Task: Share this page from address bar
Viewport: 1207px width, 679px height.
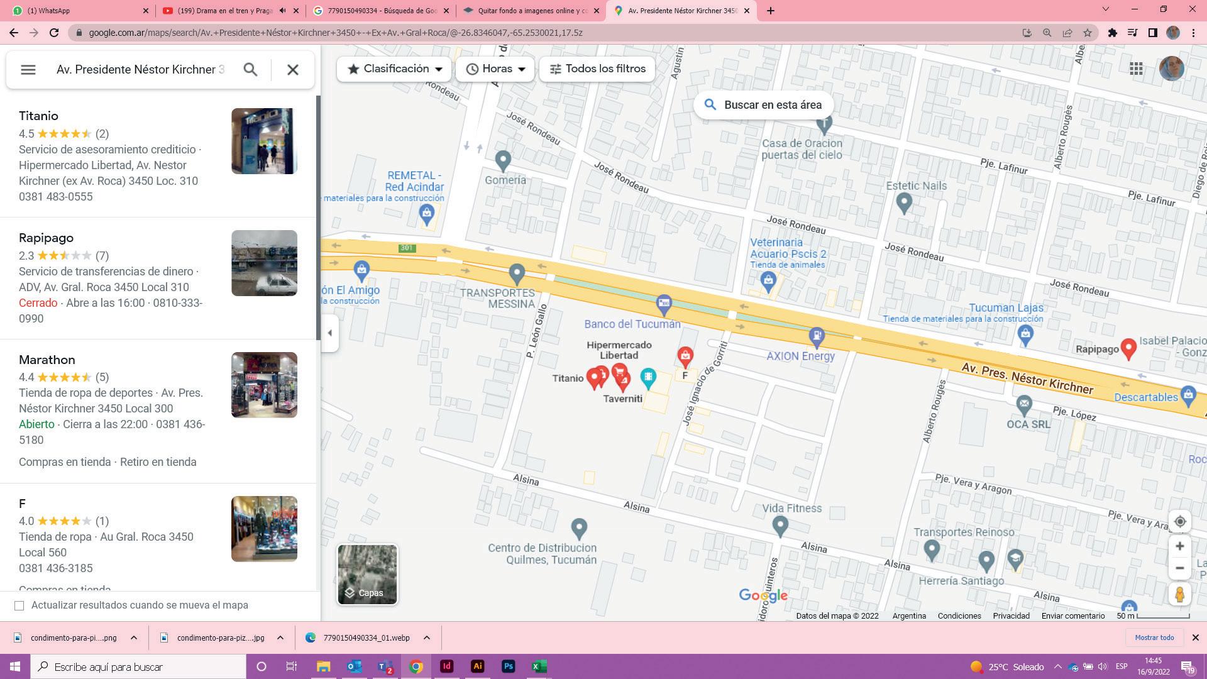Action: pyautogui.click(x=1067, y=33)
